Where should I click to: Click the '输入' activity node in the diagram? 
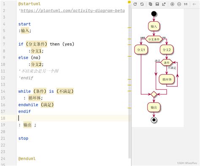[154, 26]
